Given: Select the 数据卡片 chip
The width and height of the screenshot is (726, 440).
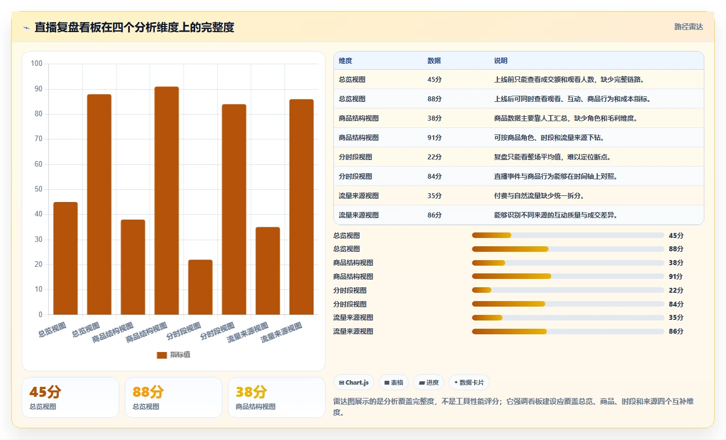Looking at the screenshot, I should (x=469, y=382).
